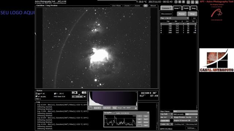Click the Cooling Aid button
The image size is (234, 131).
pos(179,124)
